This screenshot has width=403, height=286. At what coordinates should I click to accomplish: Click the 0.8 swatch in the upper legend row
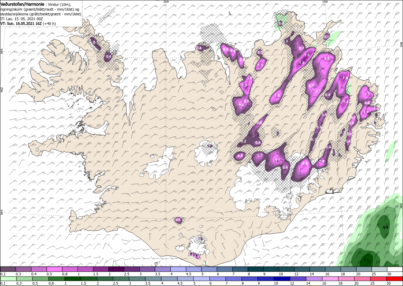coord(70,269)
